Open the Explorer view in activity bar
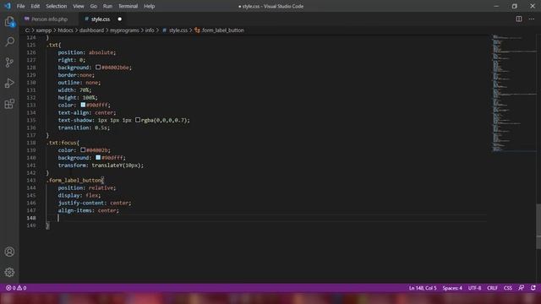541x304 pixels. pyautogui.click(x=9, y=21)
